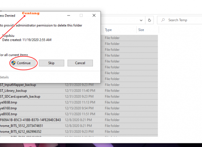
Task: Select the yeB93E.tmp folder row
Action: (x=79, y=114)
